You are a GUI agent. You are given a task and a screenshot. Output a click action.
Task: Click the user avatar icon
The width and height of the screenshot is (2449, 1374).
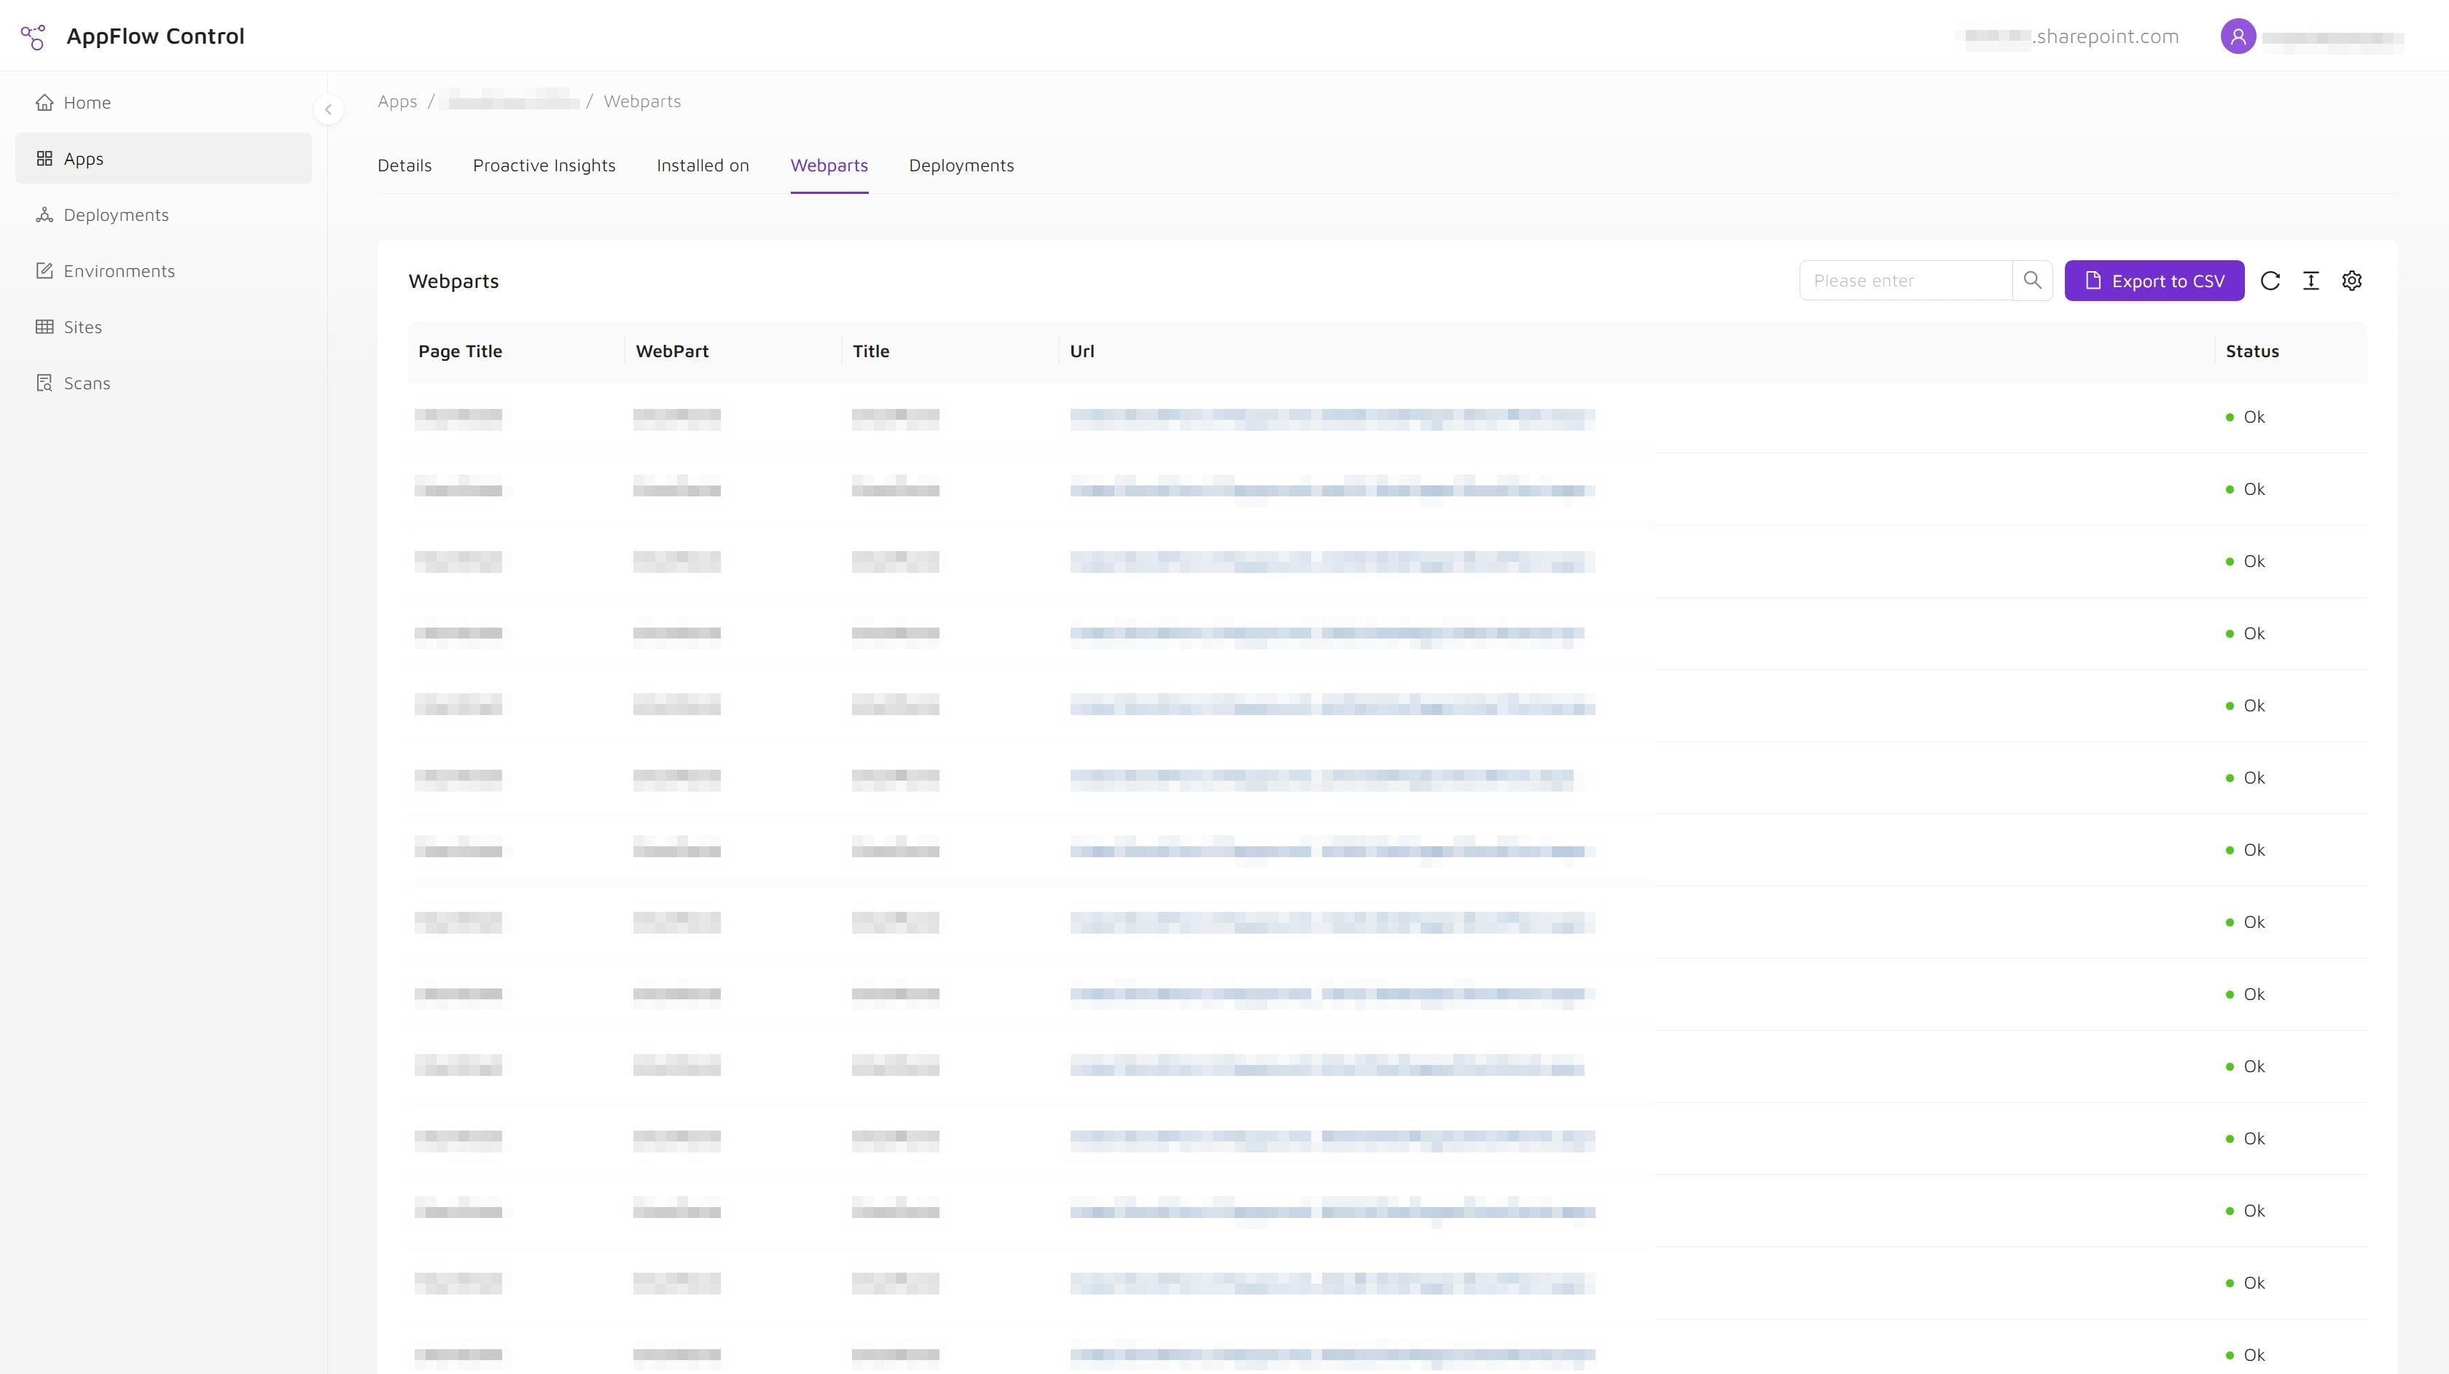[2238, 36]
